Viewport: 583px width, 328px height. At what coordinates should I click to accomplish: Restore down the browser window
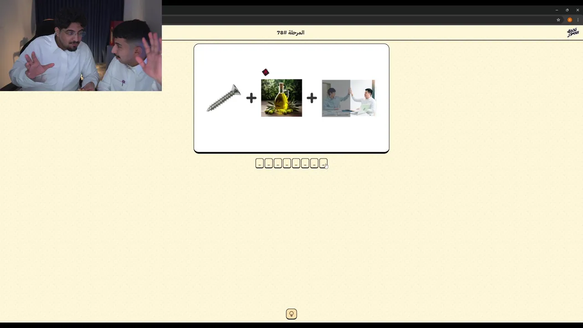(567, 10)
